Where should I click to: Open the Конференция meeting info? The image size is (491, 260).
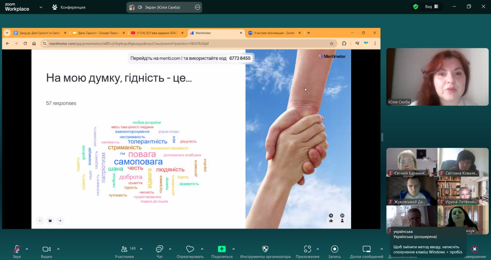[x=69, y=7]
